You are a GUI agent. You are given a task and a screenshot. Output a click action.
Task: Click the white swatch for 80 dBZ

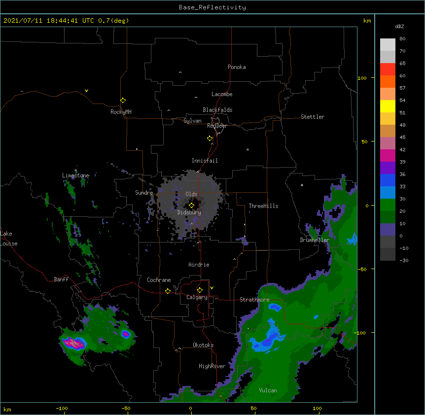point(388,44)
